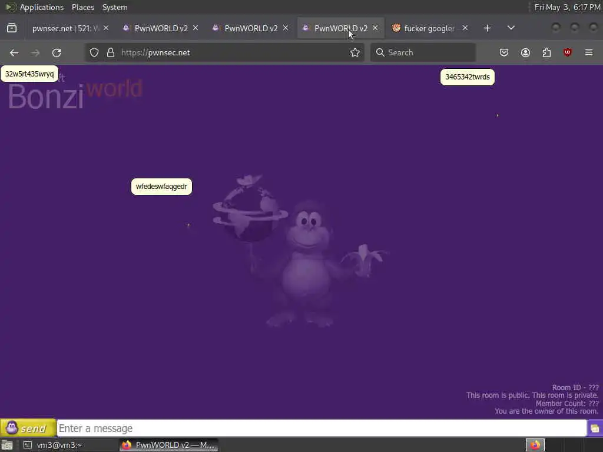The height and width of the screenshot is (452, 603).
Task: Open the Pocket save icon
Action: coord(504,52)
